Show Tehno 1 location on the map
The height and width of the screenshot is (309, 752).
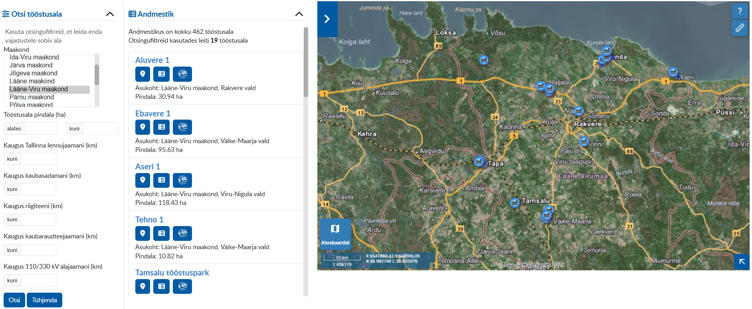pyautogui.click(x=142, y=233)
